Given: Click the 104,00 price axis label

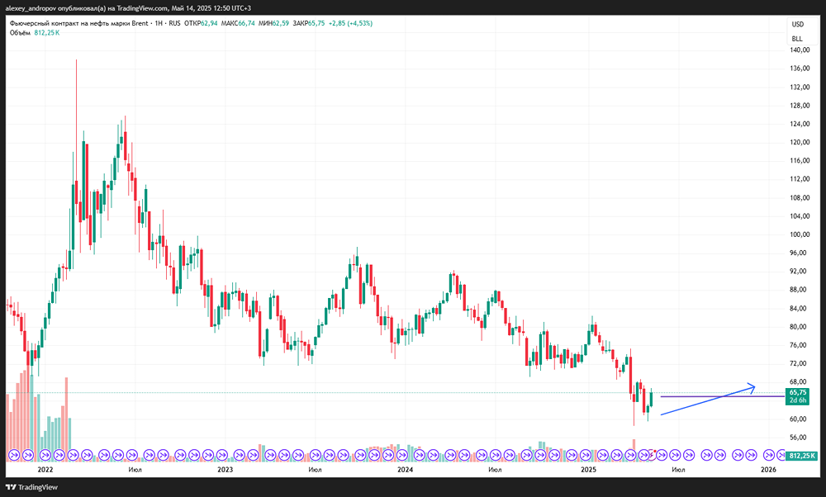Looking at the screenshot, I should pyautogui.click(x=800, y=216).
